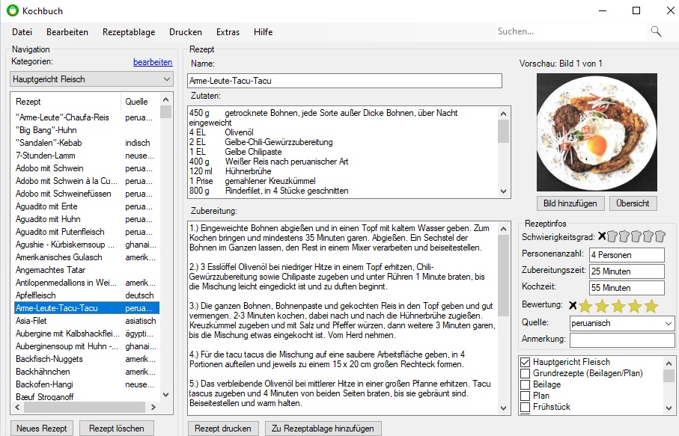This screenshot has height=436, width=679.
Task: Open the Rezeptablage menu
Action: tap(129, 32)
